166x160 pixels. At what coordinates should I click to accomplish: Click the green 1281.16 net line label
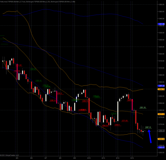pyautogui.click(x=143, y=107)
